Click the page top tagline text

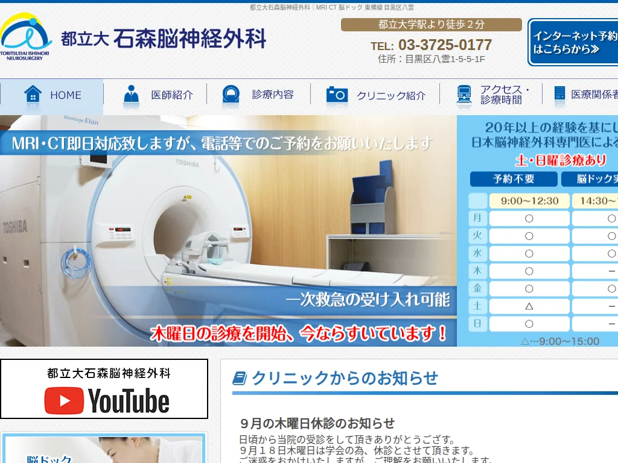(332, 7)
